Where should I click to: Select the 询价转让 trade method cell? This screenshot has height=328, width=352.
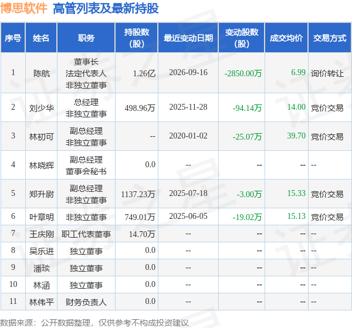tap(327, 73)
